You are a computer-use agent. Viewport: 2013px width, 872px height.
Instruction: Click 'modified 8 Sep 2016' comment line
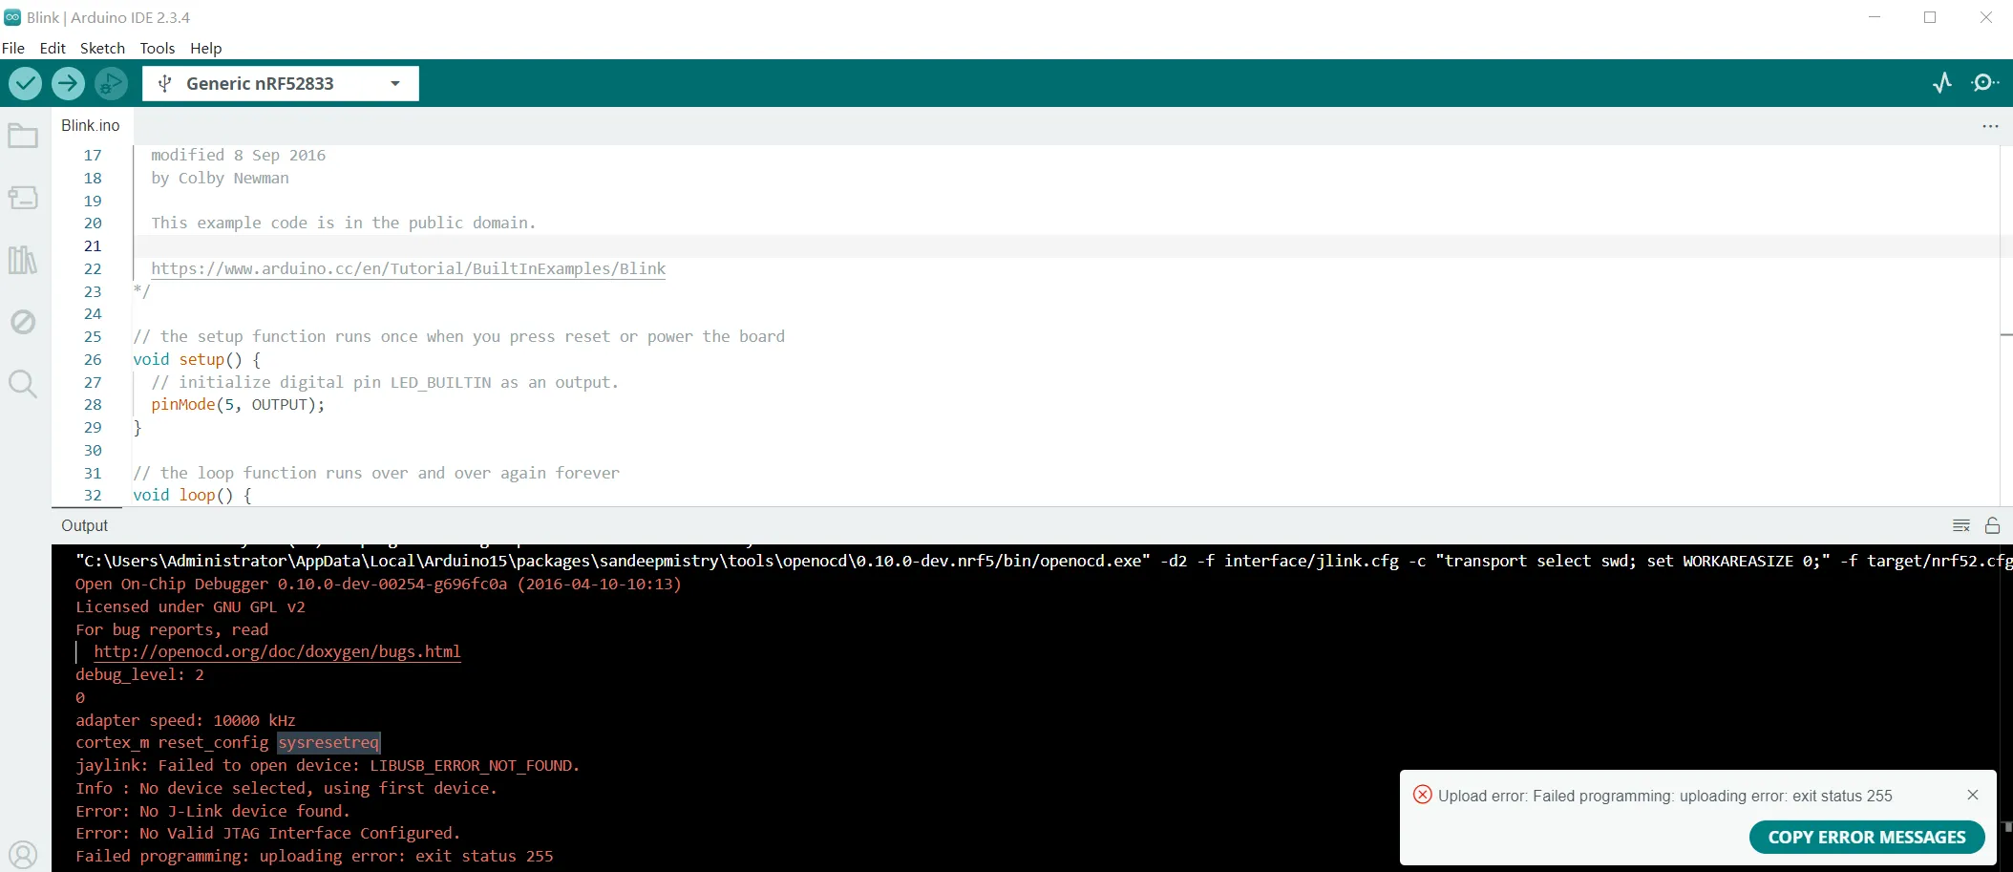point(238,156)
